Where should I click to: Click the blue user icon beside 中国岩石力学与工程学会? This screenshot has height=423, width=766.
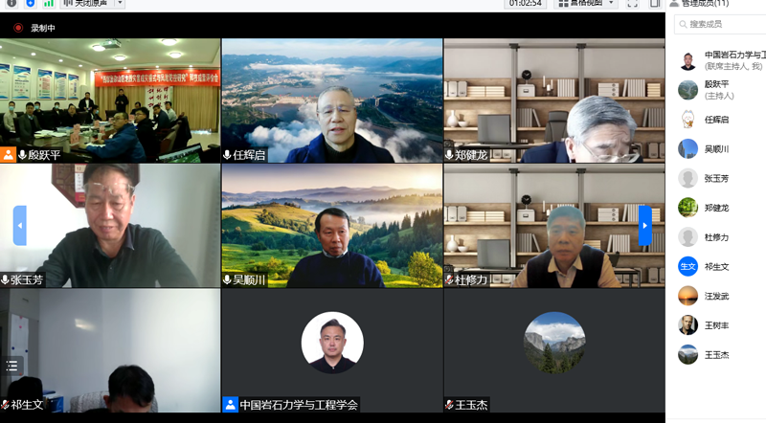230,405
